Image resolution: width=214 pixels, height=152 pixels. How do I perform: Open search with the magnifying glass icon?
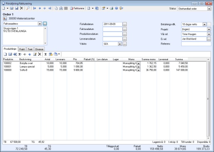(28, 8)
